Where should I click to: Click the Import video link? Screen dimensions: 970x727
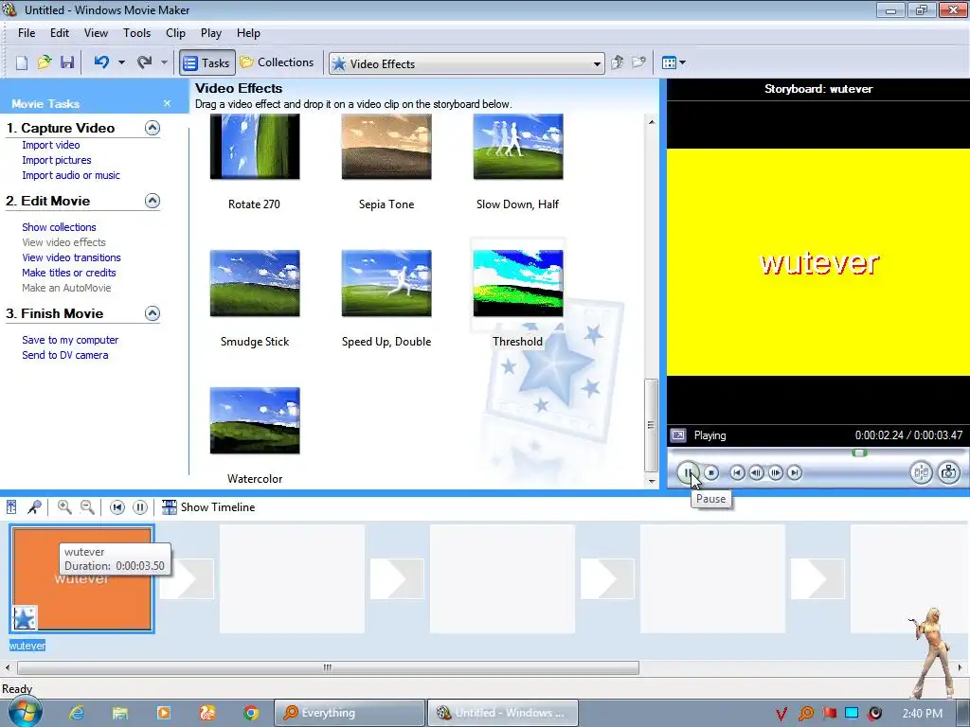tap(51, 145)
